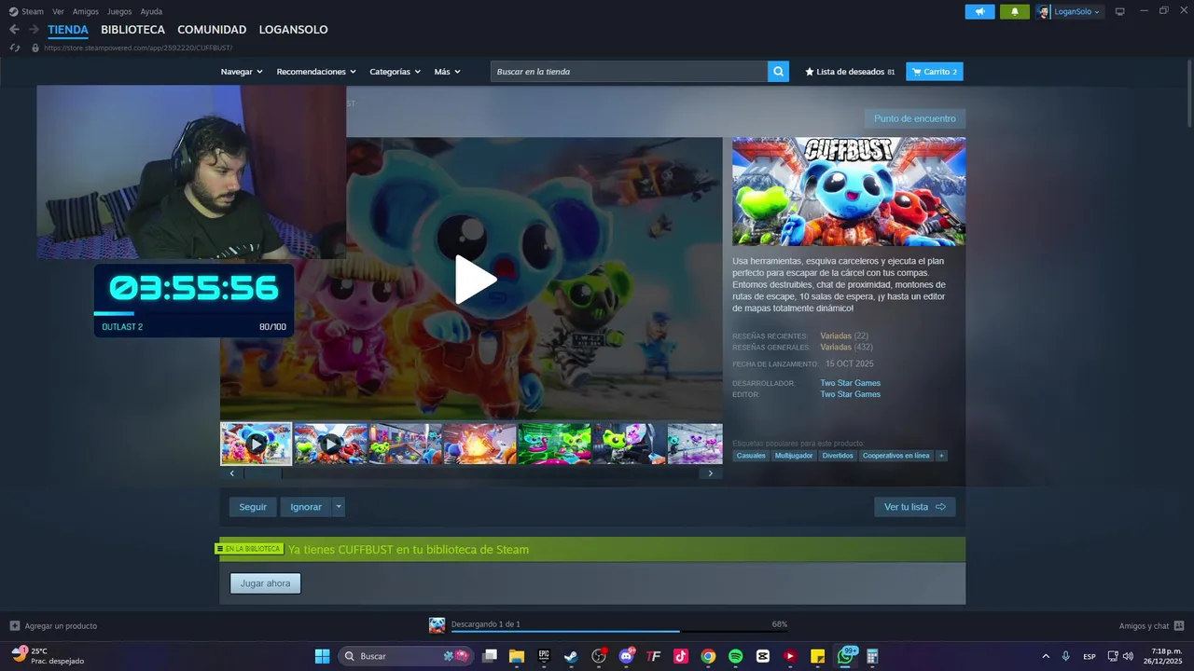
Task: Open Steam notifications bell
Action: click(1015, 11)
